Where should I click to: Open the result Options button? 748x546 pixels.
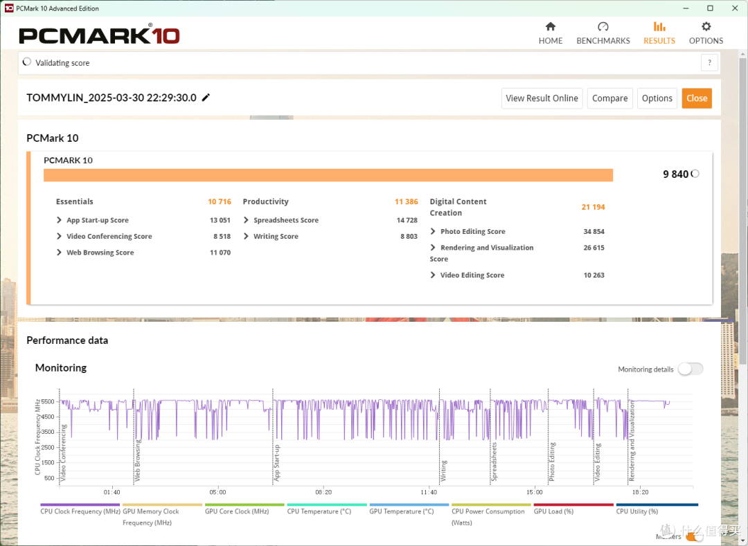point(657,98)
